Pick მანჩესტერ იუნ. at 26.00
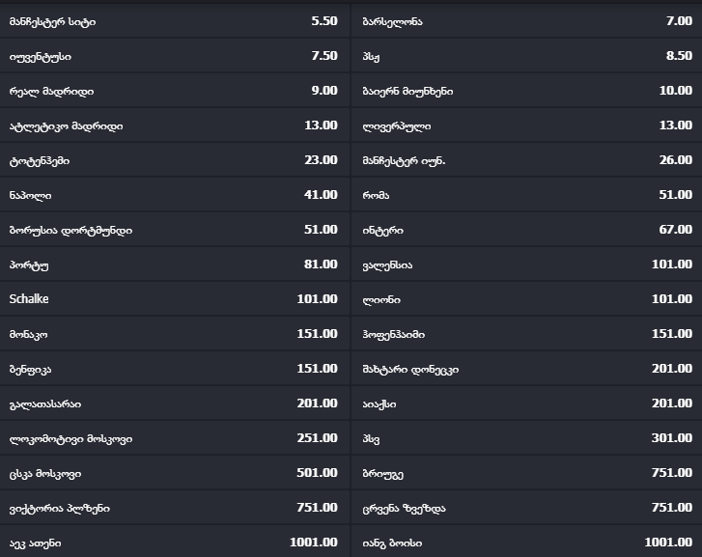 point(526,160)
